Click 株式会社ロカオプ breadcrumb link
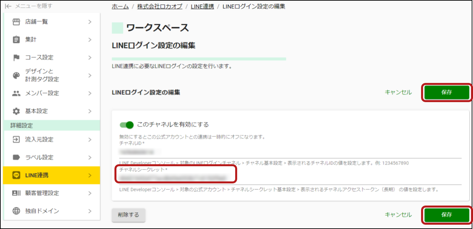This screenshot has width=473, height=229. [x=160, y=6]
